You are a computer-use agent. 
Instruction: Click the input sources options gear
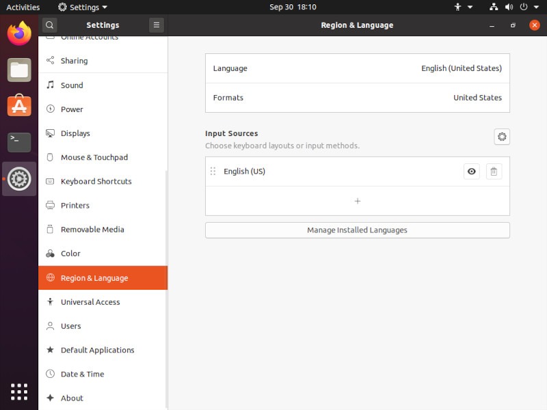point(502,137)
